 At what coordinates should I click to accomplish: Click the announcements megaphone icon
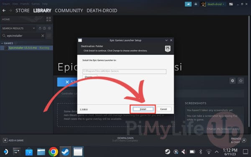[188, 4]
